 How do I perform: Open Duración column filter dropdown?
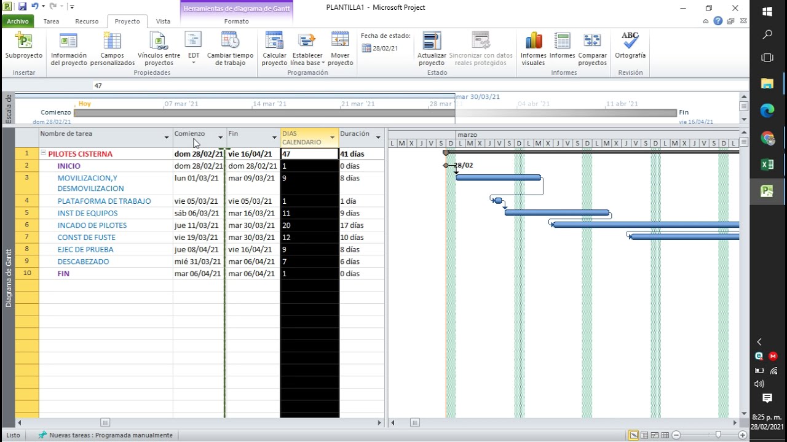(378, 138)
